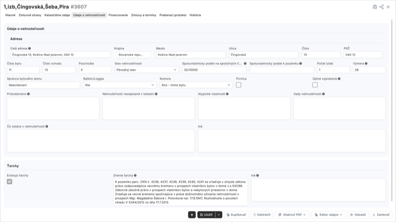Click the Počet izieb field
Image resolution: width=396 pixels, height=222 pixels.
click(333, 70)
